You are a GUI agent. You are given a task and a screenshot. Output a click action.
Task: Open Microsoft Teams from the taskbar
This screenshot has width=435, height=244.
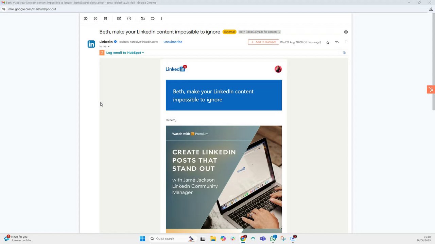(x=263, y=239)
